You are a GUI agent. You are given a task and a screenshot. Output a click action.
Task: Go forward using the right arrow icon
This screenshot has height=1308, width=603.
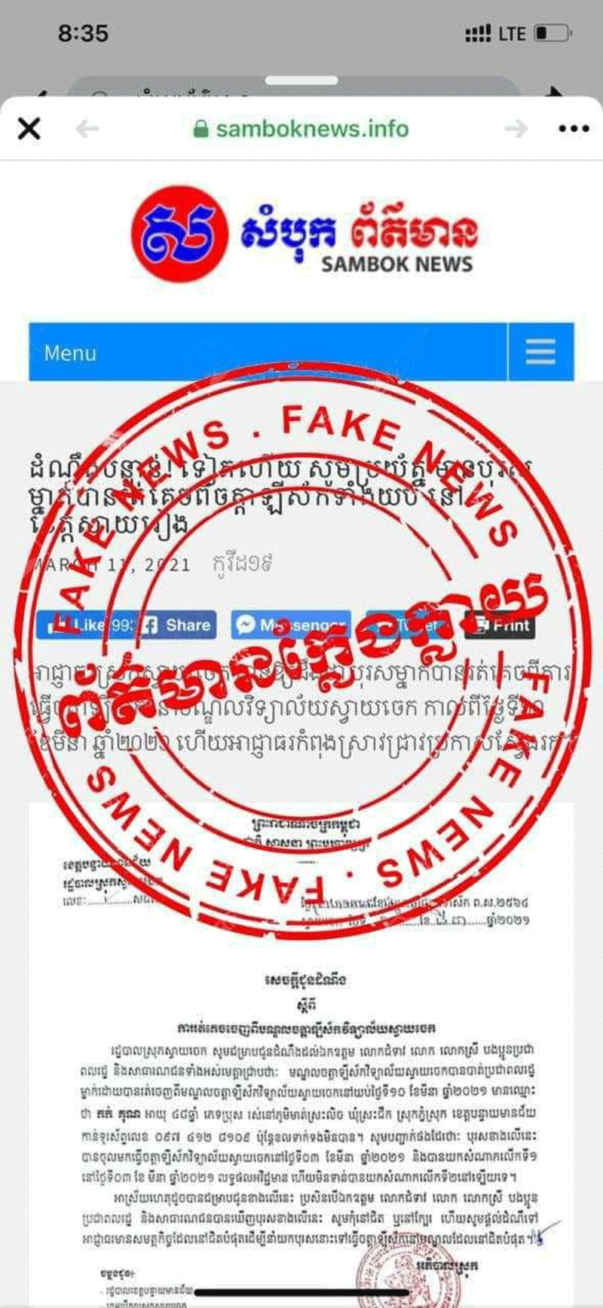516,129
